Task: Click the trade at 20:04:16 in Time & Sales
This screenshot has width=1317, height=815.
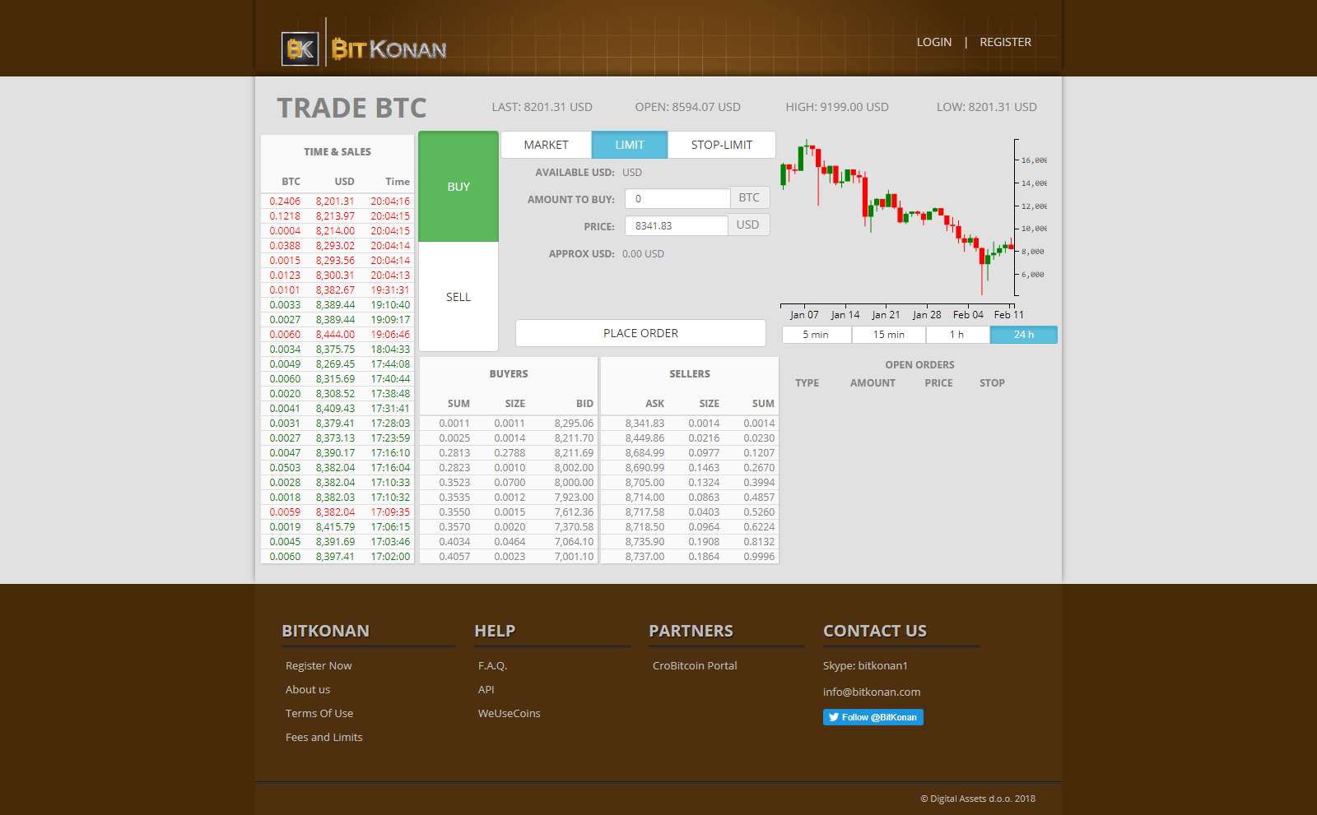Action: coord(337,201)
